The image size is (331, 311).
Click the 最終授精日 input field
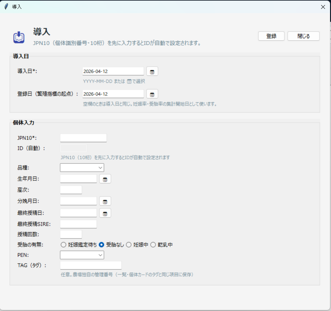tap(79, 213)
